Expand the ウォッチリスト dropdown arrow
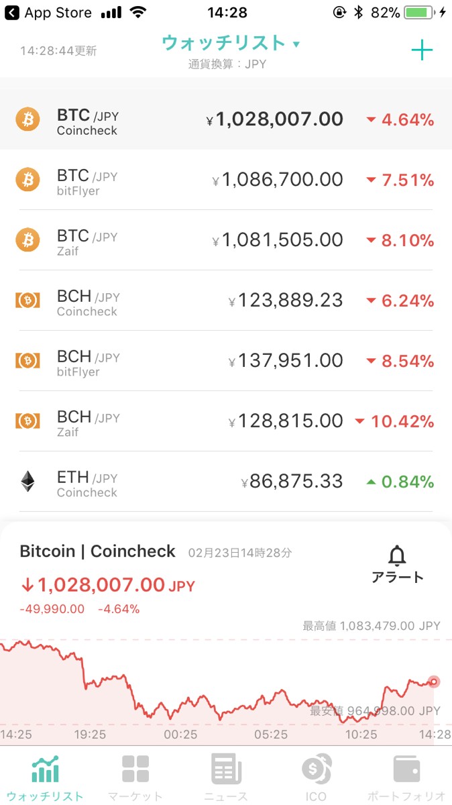The width and height of the screenshot is (452, 805). click(296, 45)
